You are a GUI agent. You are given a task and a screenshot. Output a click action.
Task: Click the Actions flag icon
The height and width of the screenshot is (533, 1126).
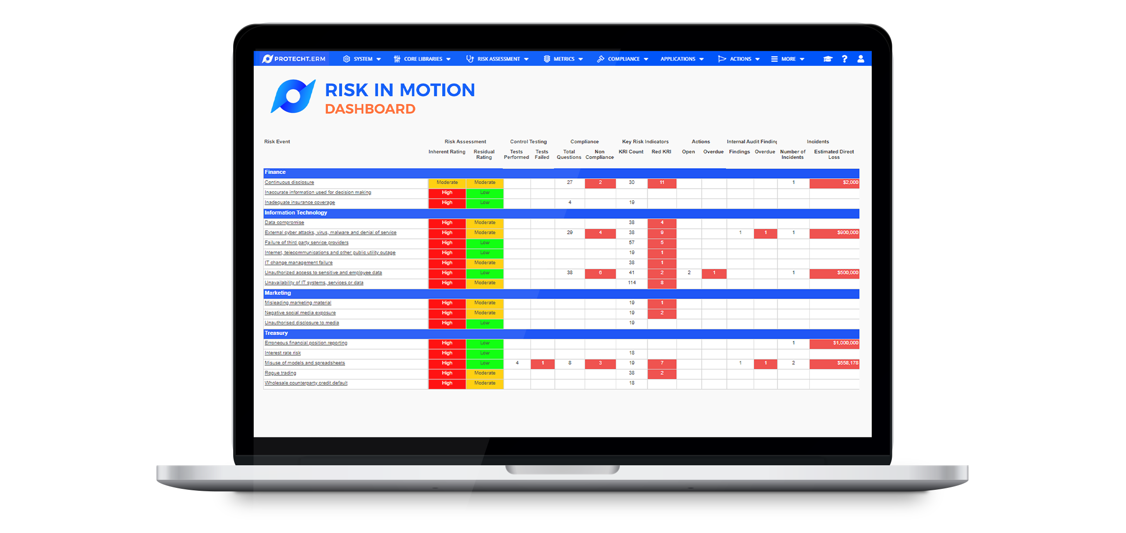click(722, 59)
